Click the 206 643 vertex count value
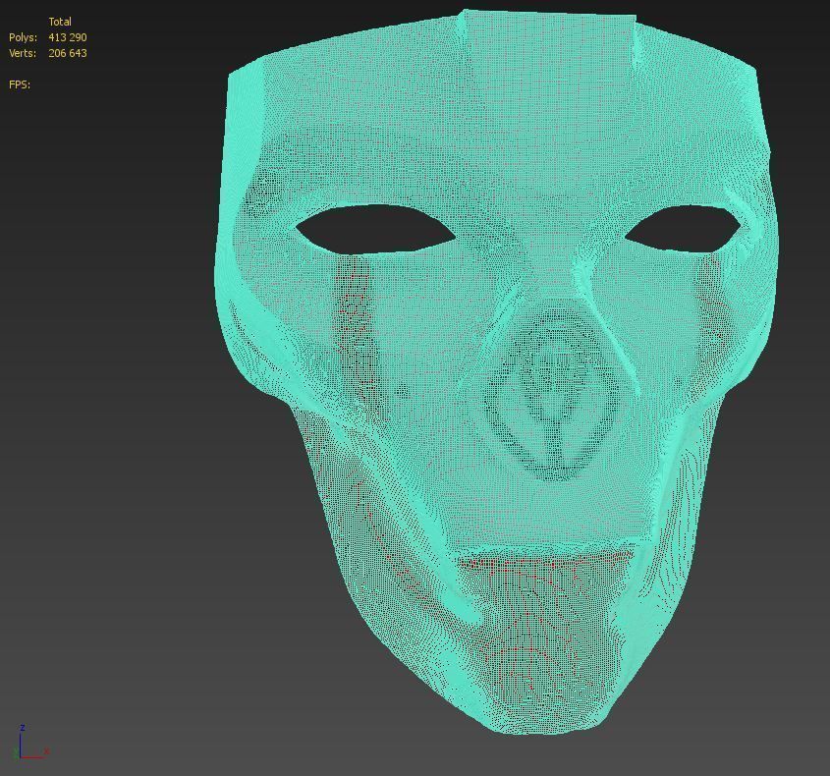The height and width of the screenshot is (776, 830). tap(66, 52)
